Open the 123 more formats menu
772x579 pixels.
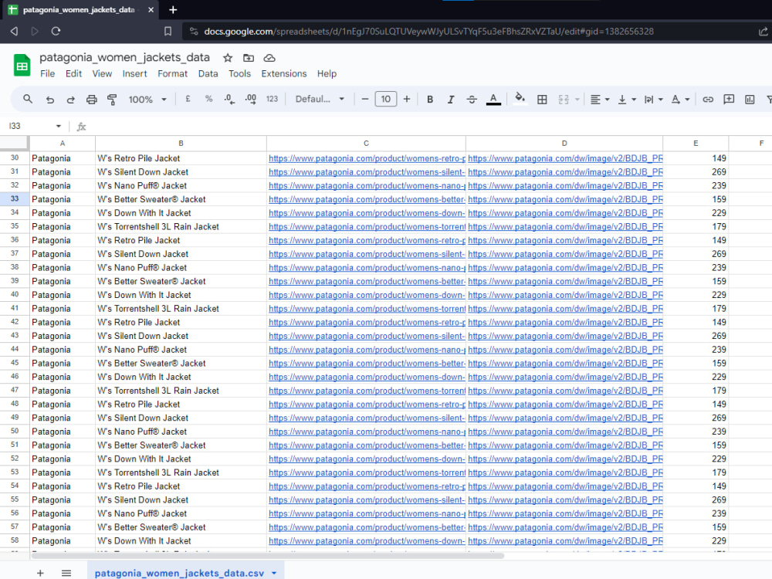272,99
